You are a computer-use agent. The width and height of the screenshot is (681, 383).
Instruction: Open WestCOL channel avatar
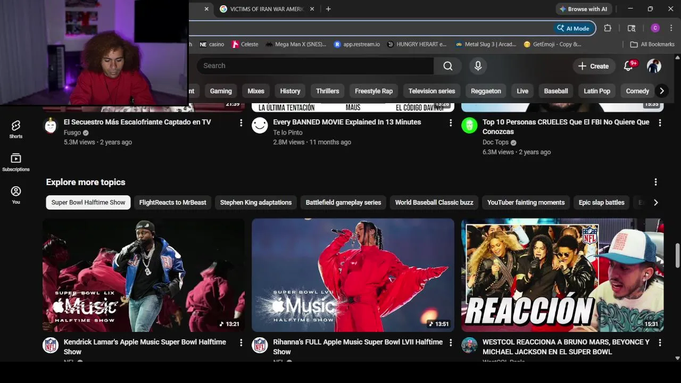(469, 345)
